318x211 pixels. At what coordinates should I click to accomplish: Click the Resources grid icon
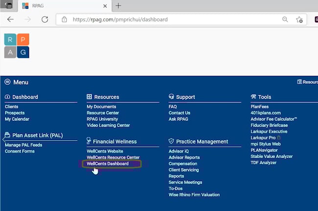[x=89, y=96]
